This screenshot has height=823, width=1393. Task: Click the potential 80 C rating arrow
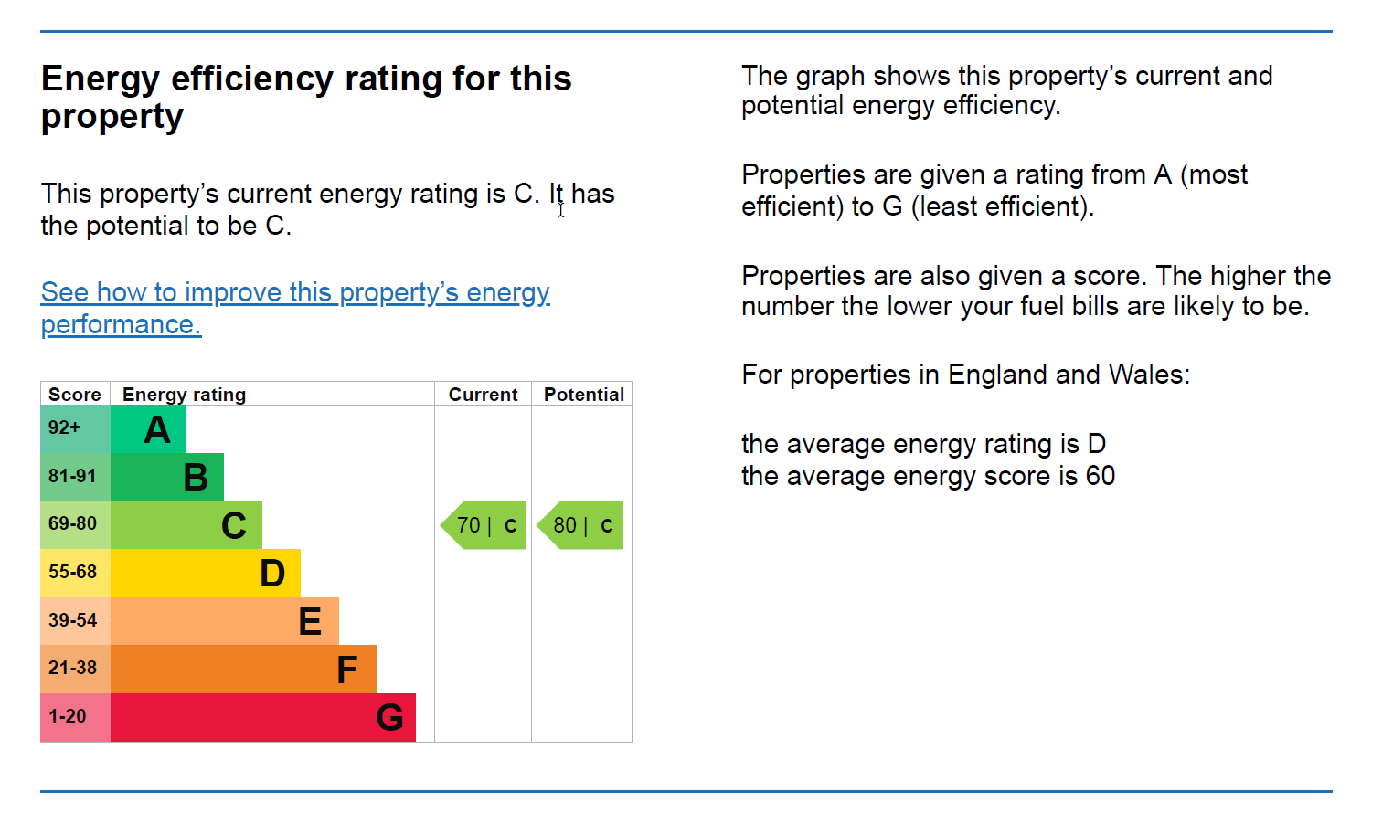(x=580, y=525)
